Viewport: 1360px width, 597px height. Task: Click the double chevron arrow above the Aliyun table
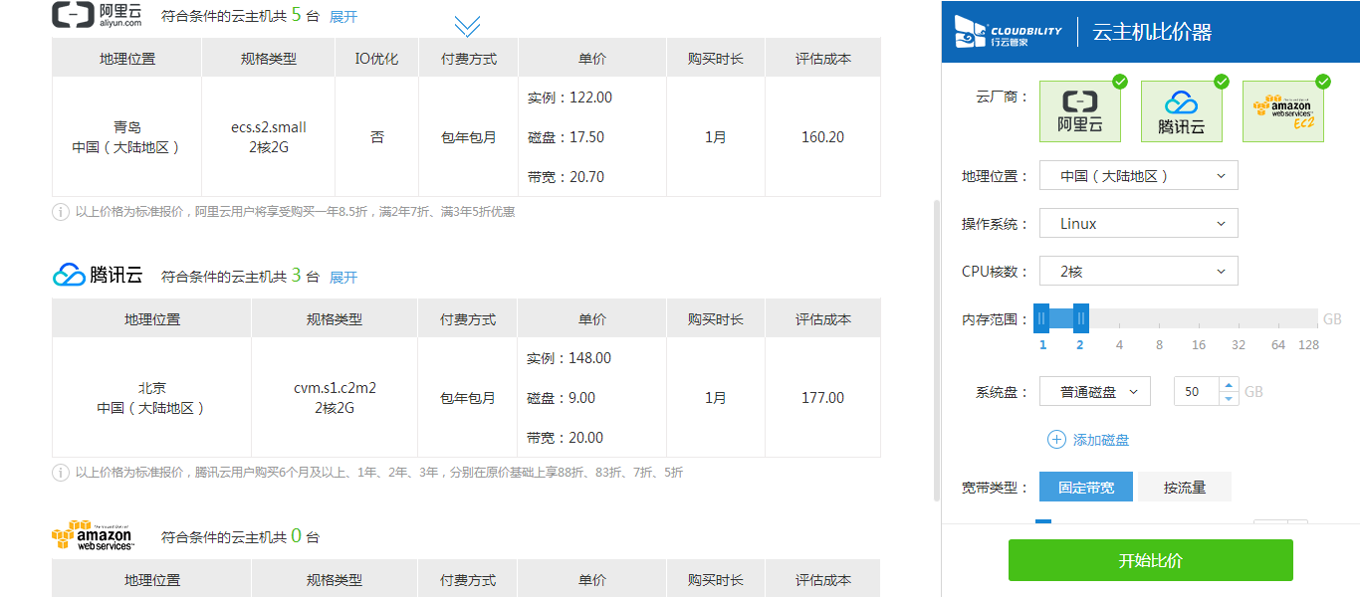[x=467, y=27]
